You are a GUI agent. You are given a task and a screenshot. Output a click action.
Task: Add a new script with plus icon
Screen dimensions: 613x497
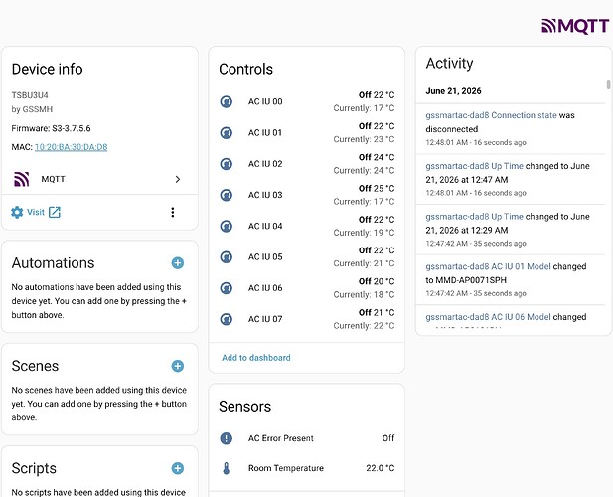pyautogui.click(x=178, y=468)
